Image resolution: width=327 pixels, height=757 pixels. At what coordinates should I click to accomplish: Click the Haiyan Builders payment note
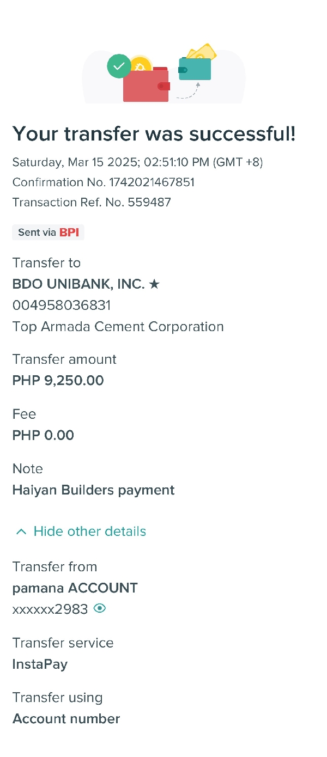(93, 490)
